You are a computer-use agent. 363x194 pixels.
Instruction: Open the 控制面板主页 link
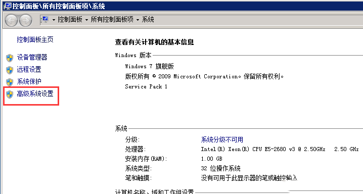35,39
